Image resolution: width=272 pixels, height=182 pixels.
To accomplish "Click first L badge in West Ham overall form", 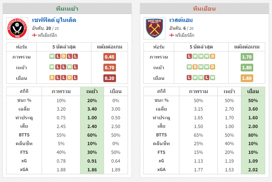I will point(189,56).
